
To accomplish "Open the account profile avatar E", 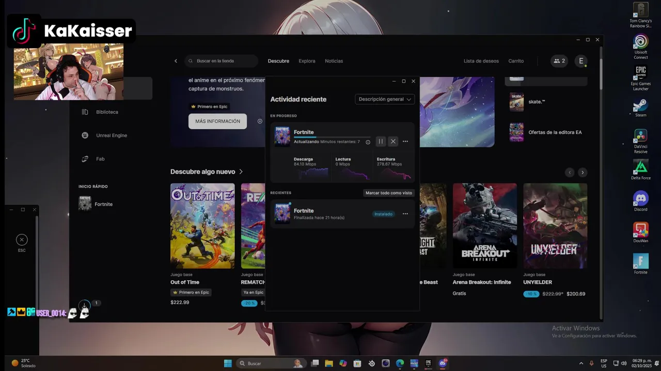I will (x=581, y=61).
